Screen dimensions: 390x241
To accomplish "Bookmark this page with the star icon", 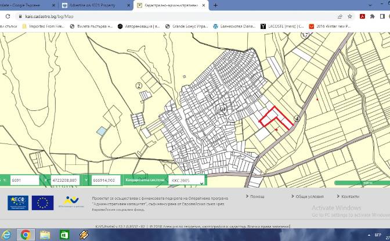I will pos(350,16).
